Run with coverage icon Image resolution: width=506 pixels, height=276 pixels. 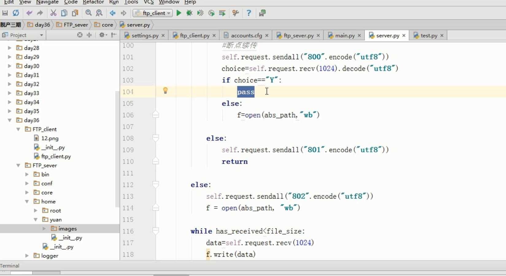200,13
